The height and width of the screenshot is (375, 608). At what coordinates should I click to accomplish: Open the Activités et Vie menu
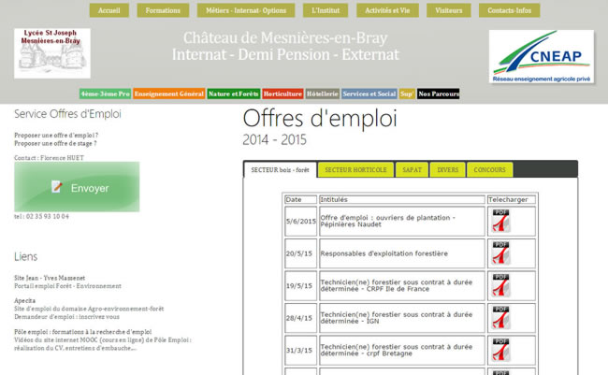point(387,10)
